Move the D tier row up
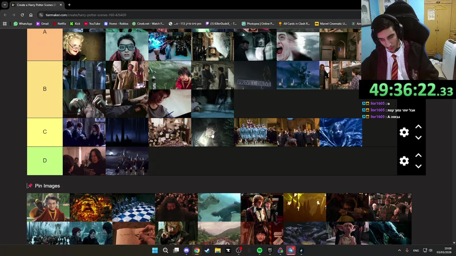Image resolution: width=456 pixels, height=256 pixels. pos(418,156)
